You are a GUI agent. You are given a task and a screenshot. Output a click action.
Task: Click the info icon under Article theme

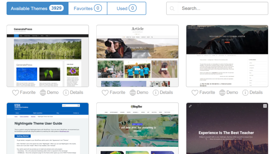(x=156, y=93)
